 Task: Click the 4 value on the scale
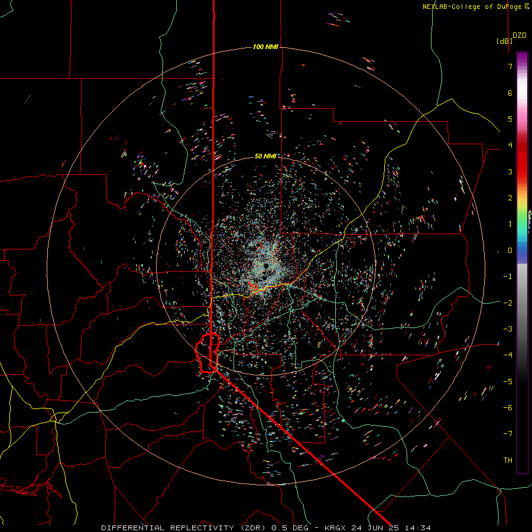pyautogui.click(x=510, y=145)
